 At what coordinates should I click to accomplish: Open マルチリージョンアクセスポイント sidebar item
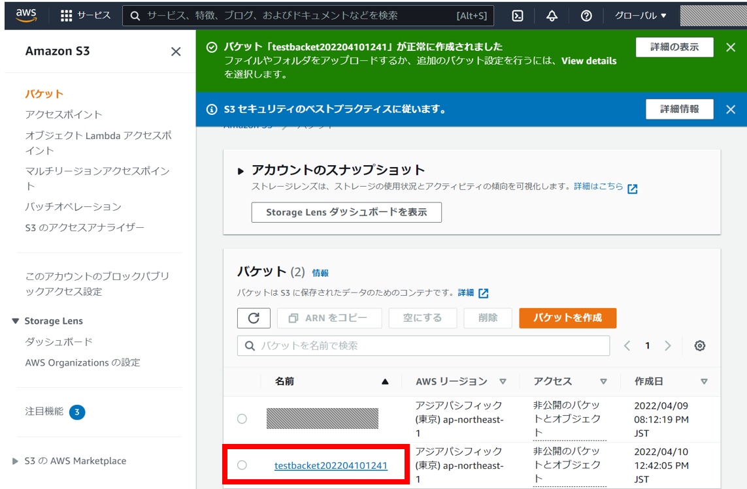pos(97,178)
